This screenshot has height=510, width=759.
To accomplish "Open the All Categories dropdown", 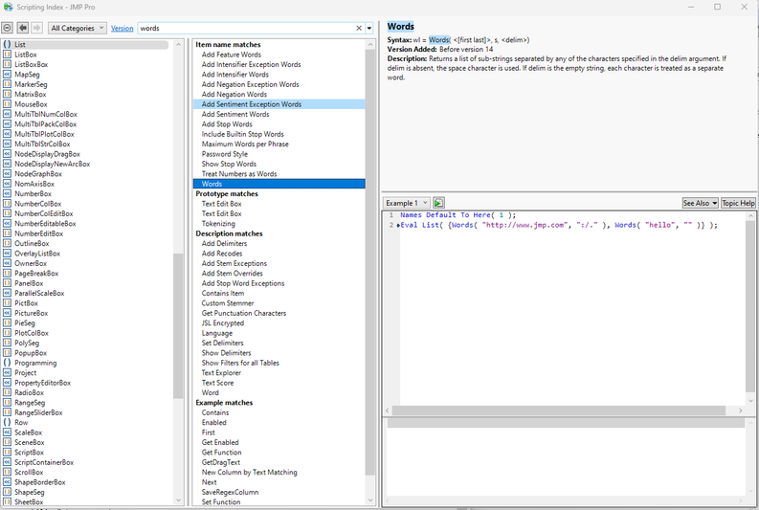I will point(77,29).
